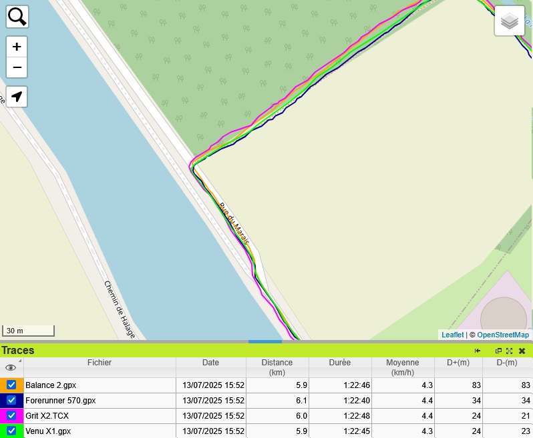
Task: Collapse the Traces panel to the side
Action: [x=478, y=351]
